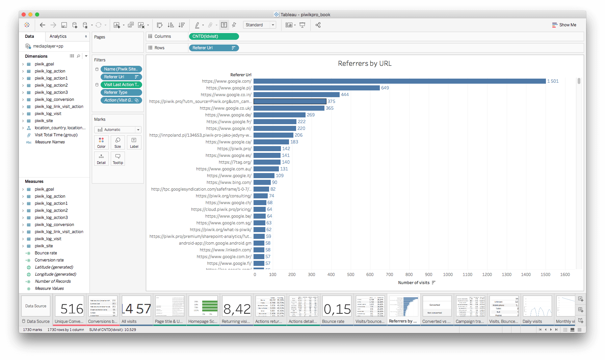Image resolution: width=605 pixels, height=360 pixels.
Task: Open the Dimensions pane dropdown menu
Action: point(86,56)
